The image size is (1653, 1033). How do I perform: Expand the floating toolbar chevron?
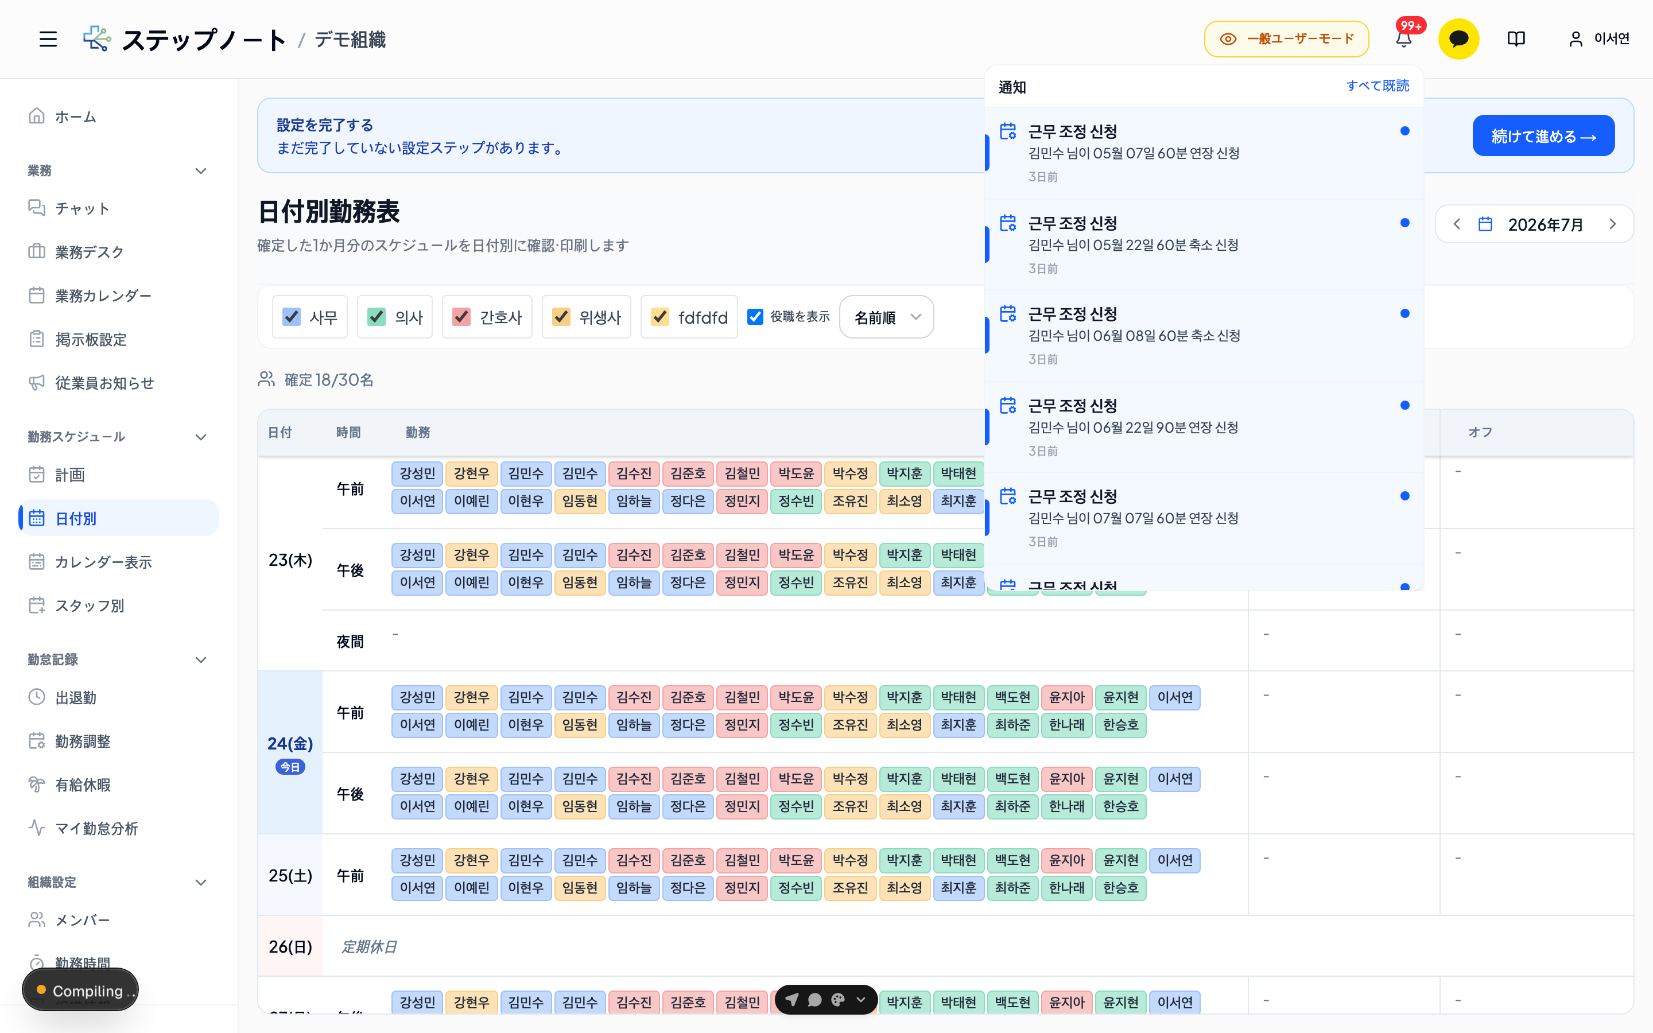[862, 1000]
